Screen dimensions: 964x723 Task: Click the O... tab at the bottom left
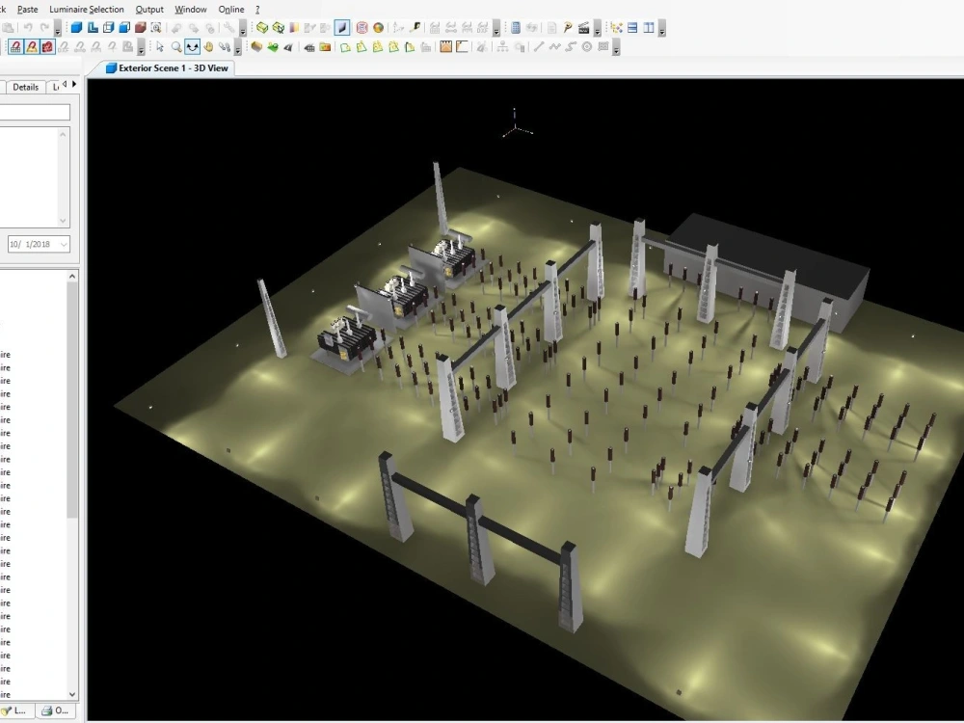coord(56,710)
